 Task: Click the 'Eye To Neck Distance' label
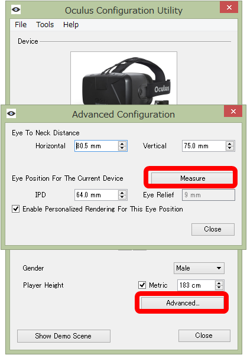(x=45, y=133)
